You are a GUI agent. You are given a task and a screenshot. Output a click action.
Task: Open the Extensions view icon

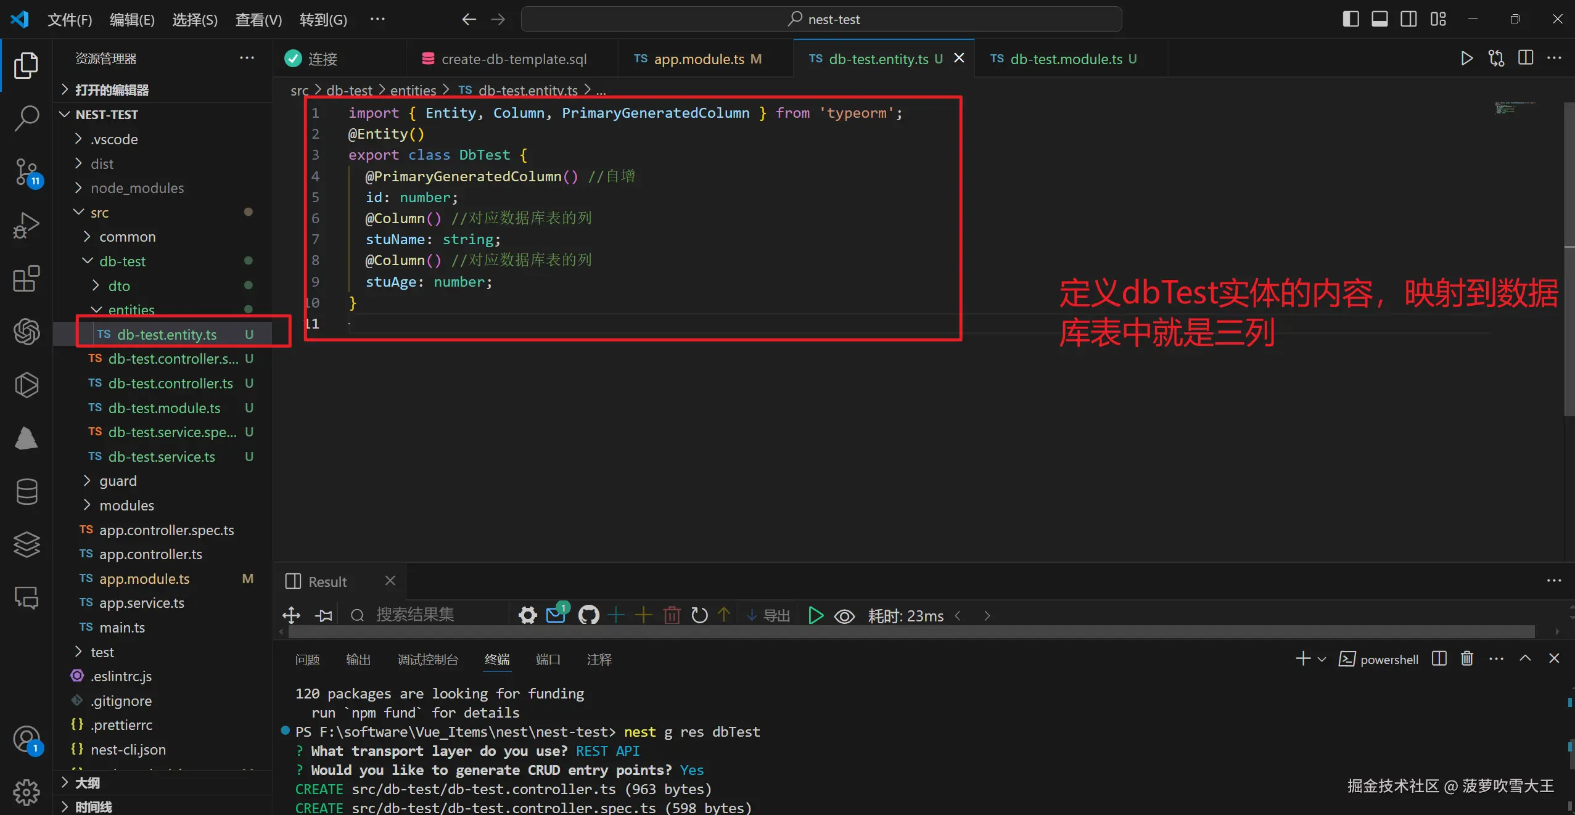[x=26, y=279]
